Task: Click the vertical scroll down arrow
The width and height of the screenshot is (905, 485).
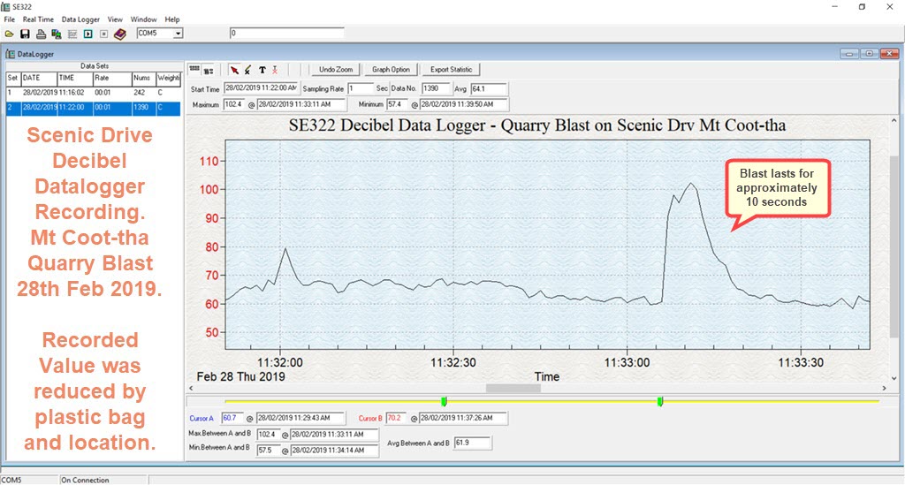Action: 894,378
